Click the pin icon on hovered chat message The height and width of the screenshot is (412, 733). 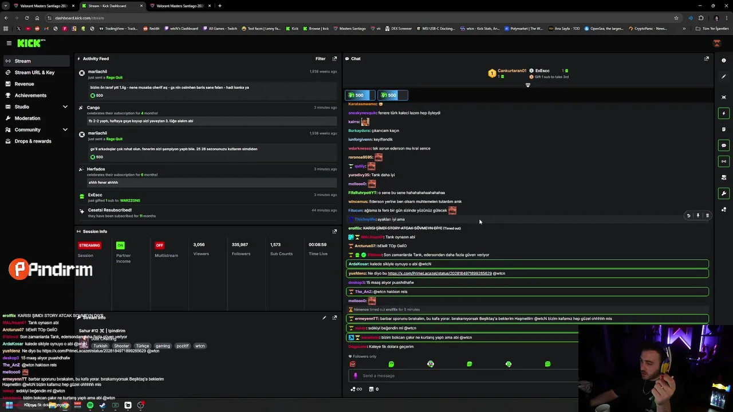(x=697, y=216)
